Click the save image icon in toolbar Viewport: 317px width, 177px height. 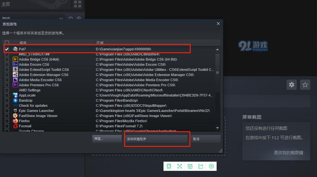tap(190, 166)
